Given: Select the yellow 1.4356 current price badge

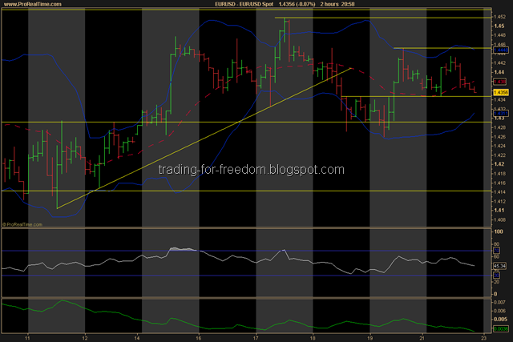Looking at the screenshot, I should click(x=500, y=93).
